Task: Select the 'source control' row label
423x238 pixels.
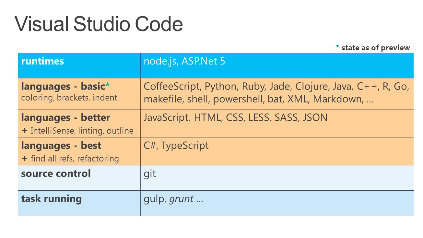Action: (x=56, y=173)
